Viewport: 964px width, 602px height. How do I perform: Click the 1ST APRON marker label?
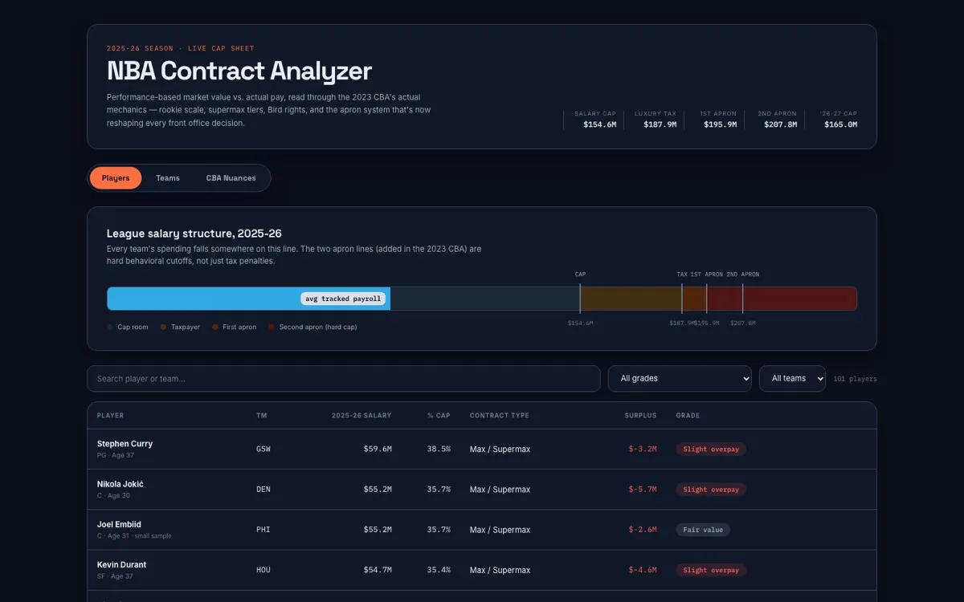click(707, 275)
